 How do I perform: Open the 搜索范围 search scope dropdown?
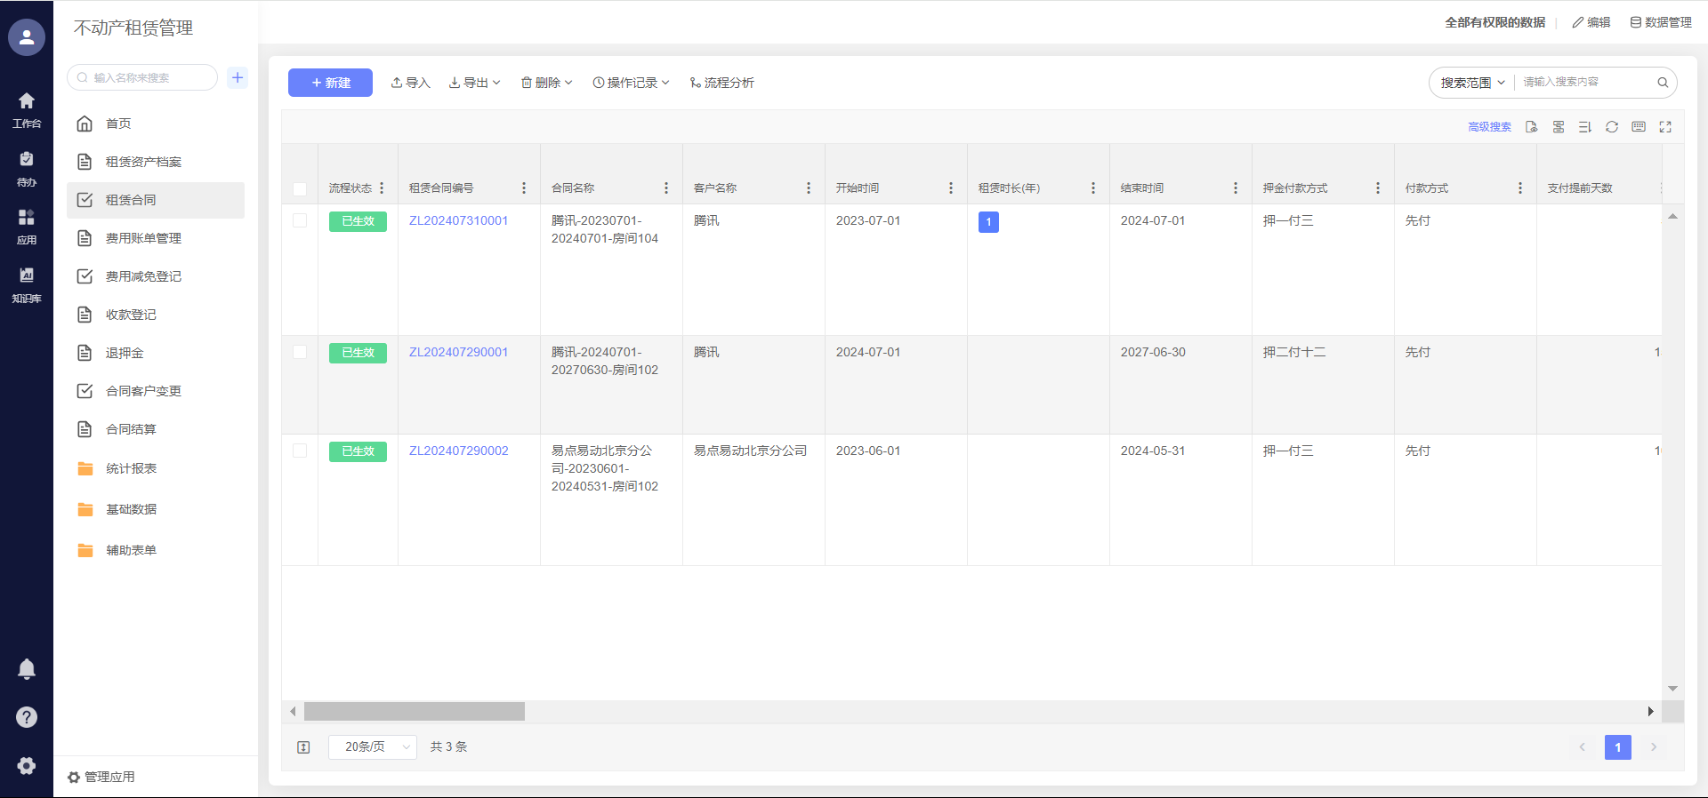[x=1472, y=83]
